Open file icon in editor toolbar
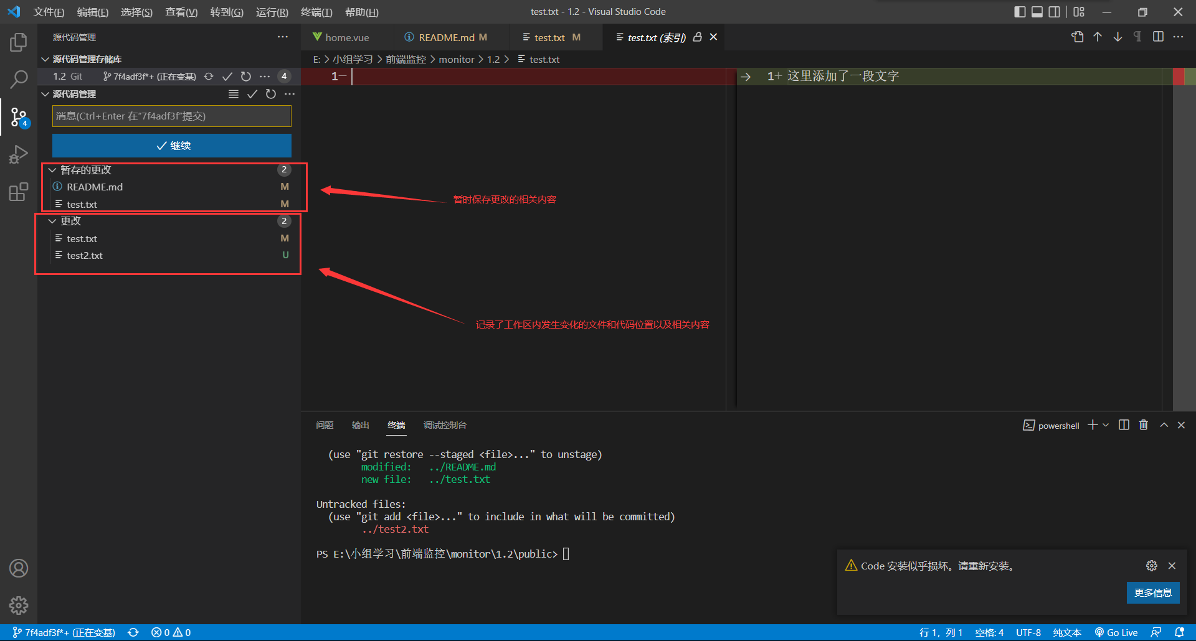Viewport: 1196px width, 641px height. coord(1078,37)
